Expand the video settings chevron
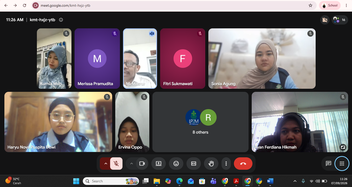 pos(131,164)
